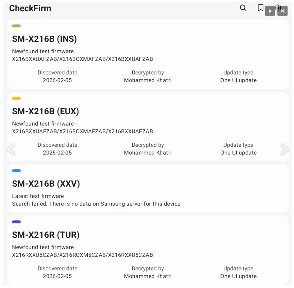The width and height of the screenshot is (294, 288).
Task: Click the INS card firmware version text
Action: (82, 59)
